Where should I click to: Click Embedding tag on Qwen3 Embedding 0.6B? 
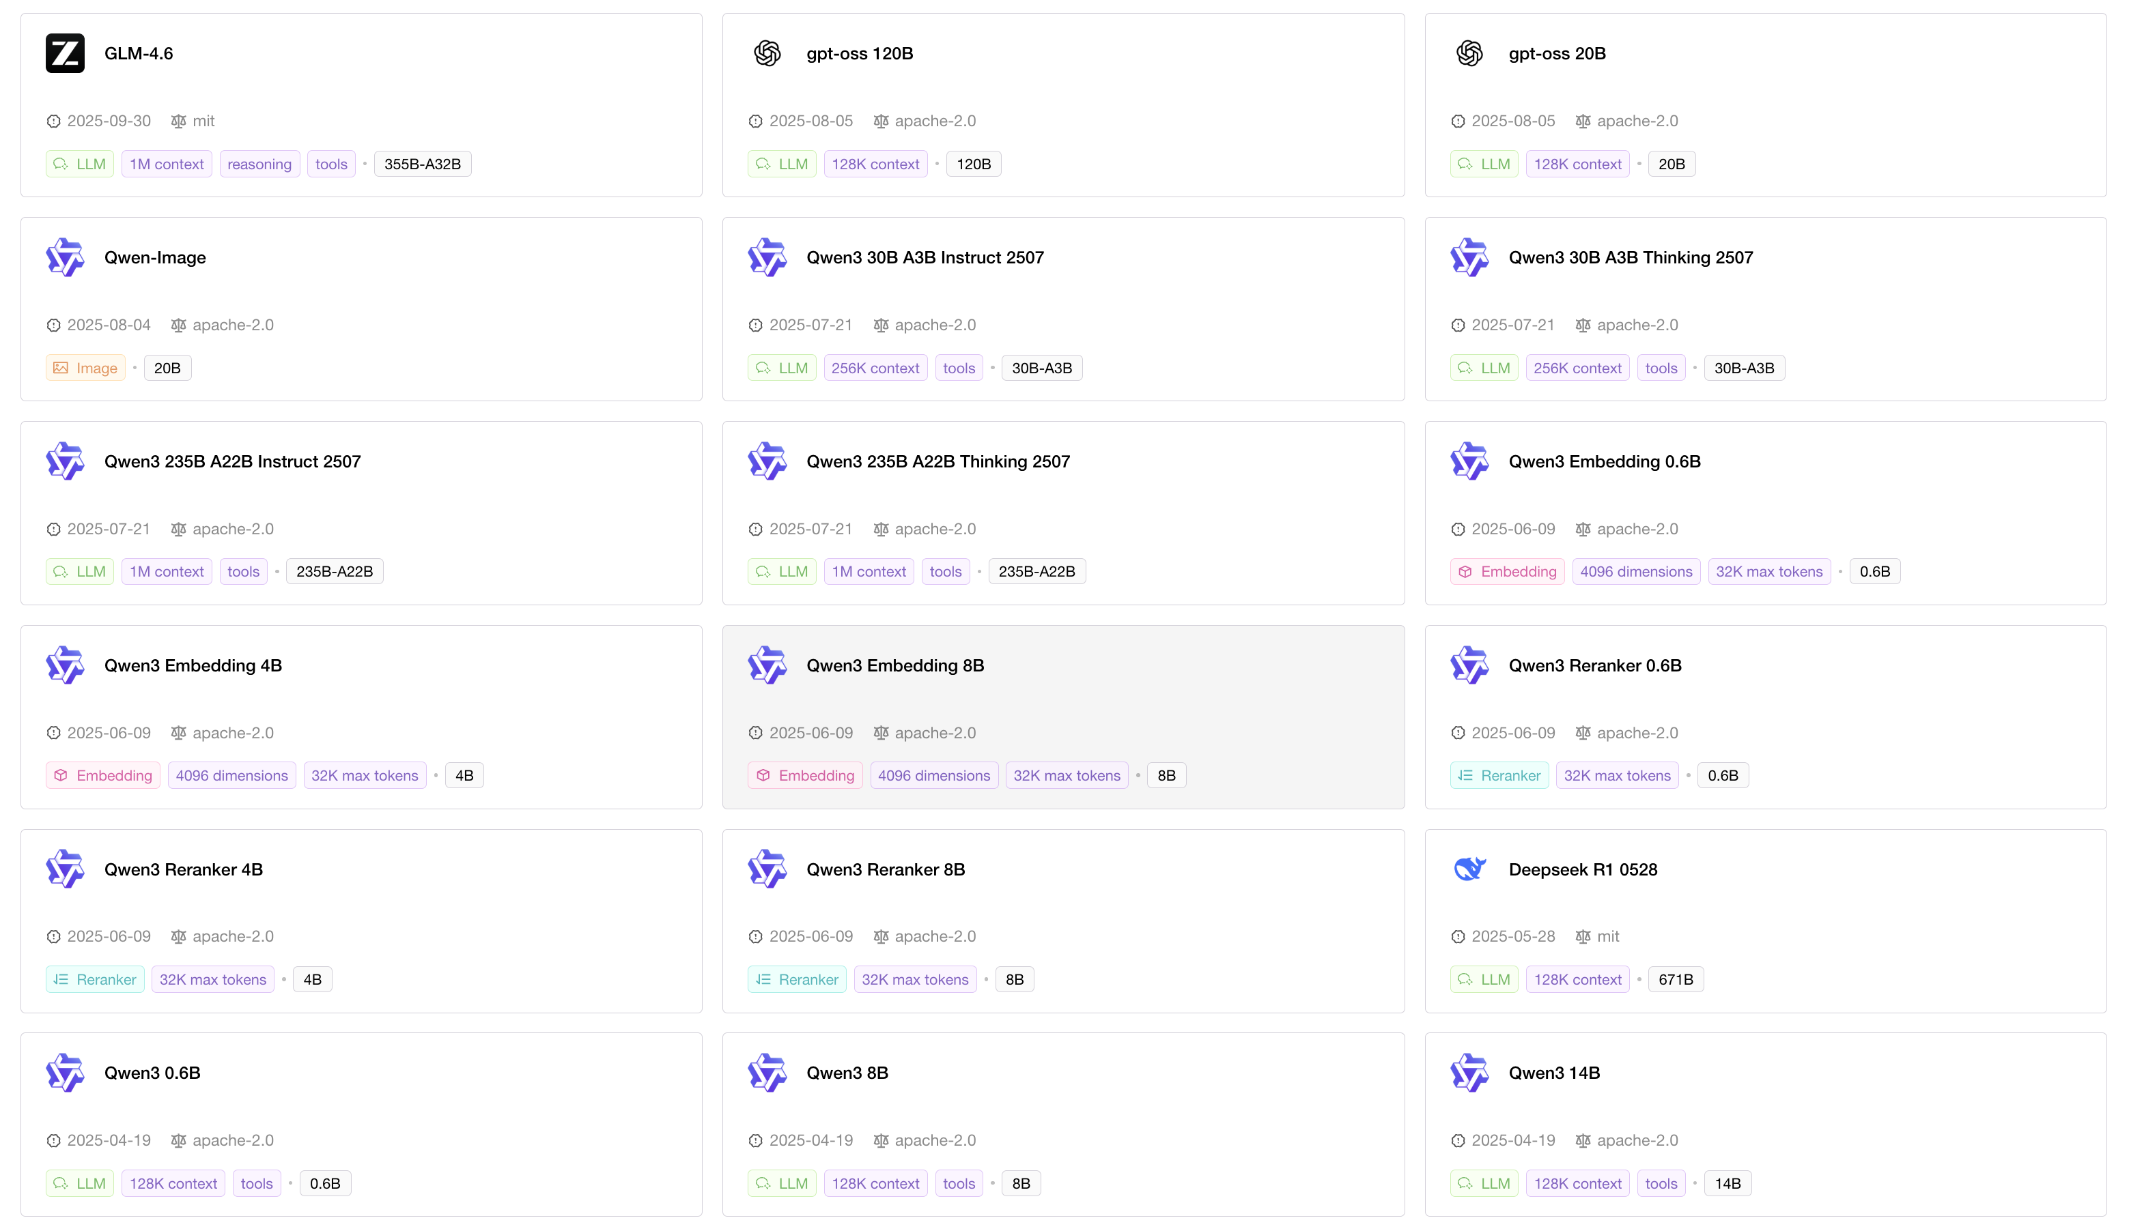[x=1507, y=572]
